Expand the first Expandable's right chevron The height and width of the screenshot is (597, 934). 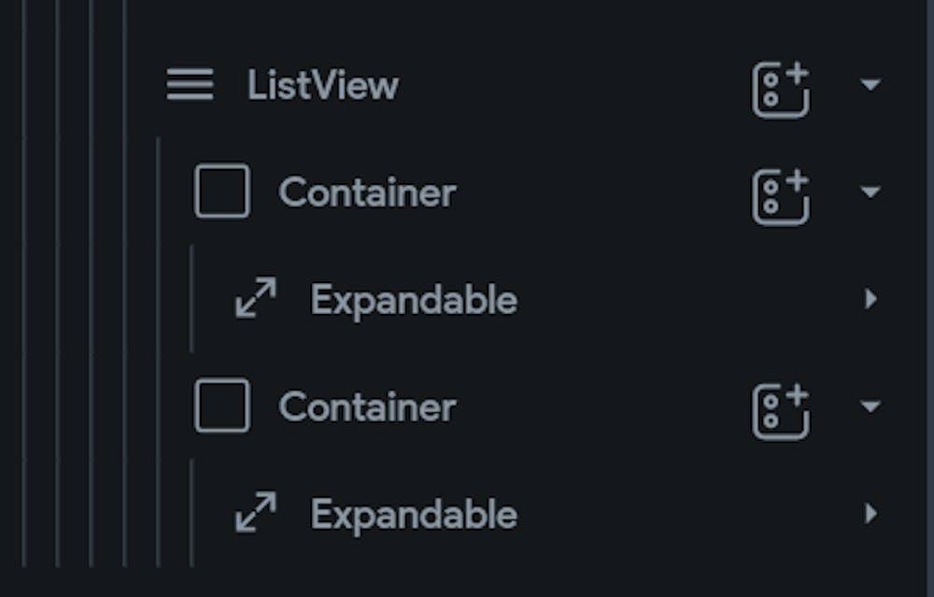click(870, 299)
